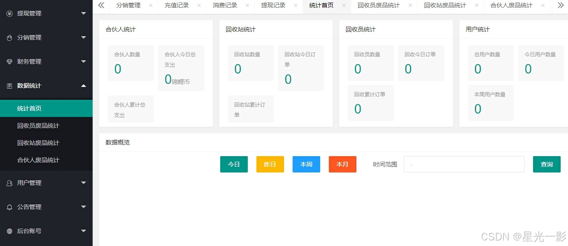Click the 合伙人统计 panel title
This screenshot has width=568, height=246.
[121, 29]
